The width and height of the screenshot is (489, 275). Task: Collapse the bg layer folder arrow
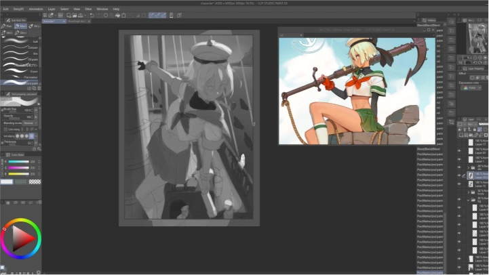click(x=469, y=200)
